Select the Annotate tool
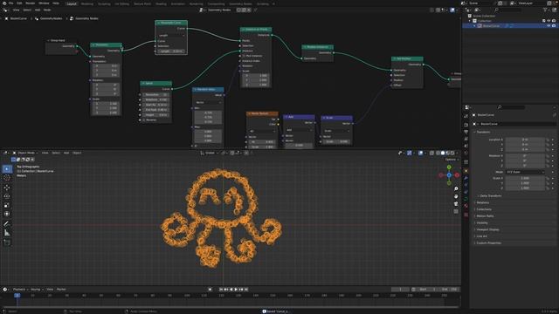This screenshot has height=314, width=559. [7, 224]
